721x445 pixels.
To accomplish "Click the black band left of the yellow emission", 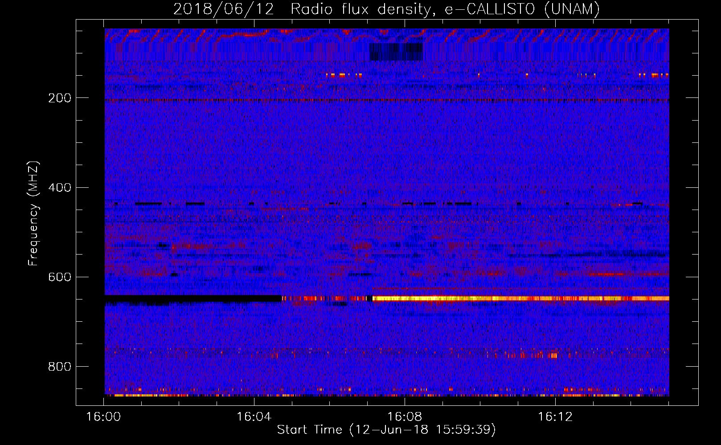I will [193, 298].
